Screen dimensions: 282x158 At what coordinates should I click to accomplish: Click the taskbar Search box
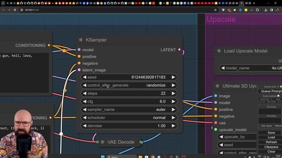122,157
